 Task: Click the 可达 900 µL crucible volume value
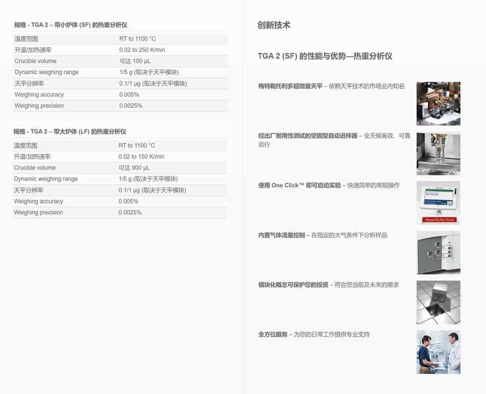click(x=134, y=167)
